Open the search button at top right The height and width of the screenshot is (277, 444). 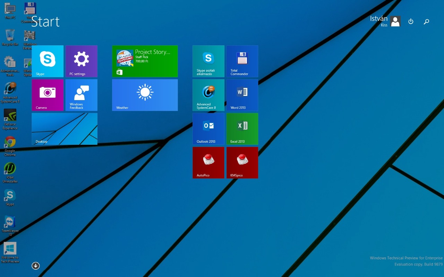pyautogui.click(x=427, y=21)
